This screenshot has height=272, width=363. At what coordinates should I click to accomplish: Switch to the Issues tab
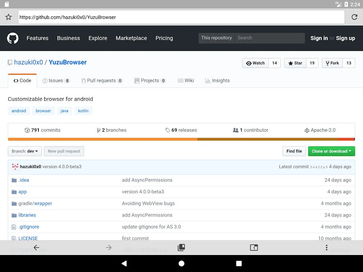[x=56, y=81]
